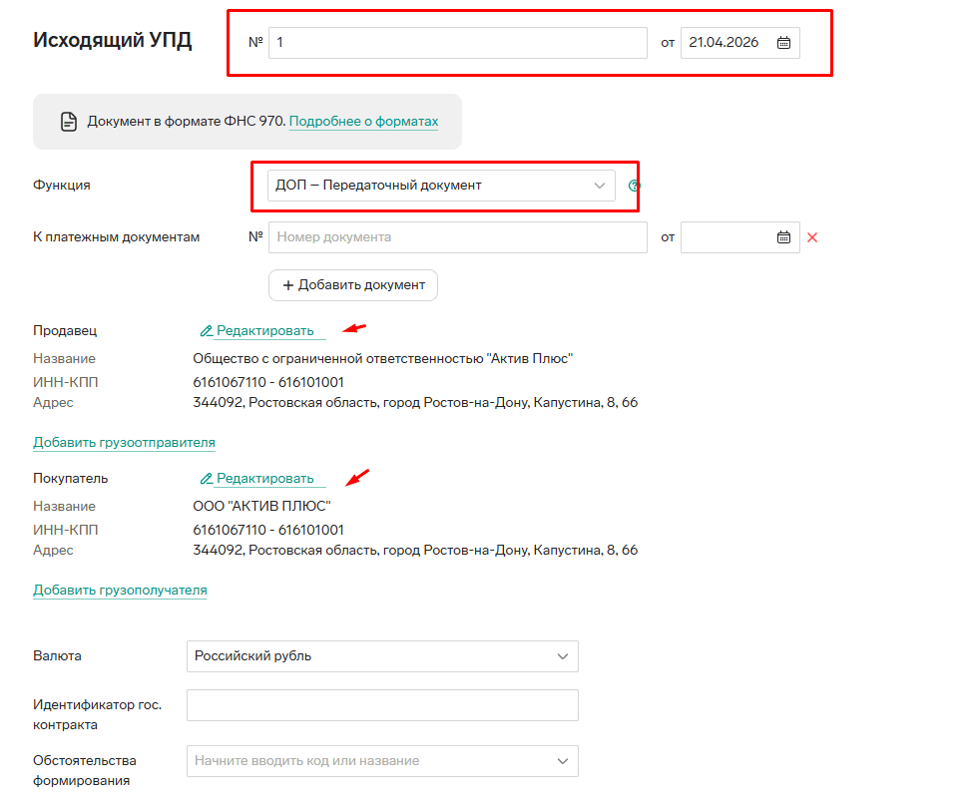
Task: Open the Валюта dropdown with Российский рубль
Action: [x=382, y=656]
